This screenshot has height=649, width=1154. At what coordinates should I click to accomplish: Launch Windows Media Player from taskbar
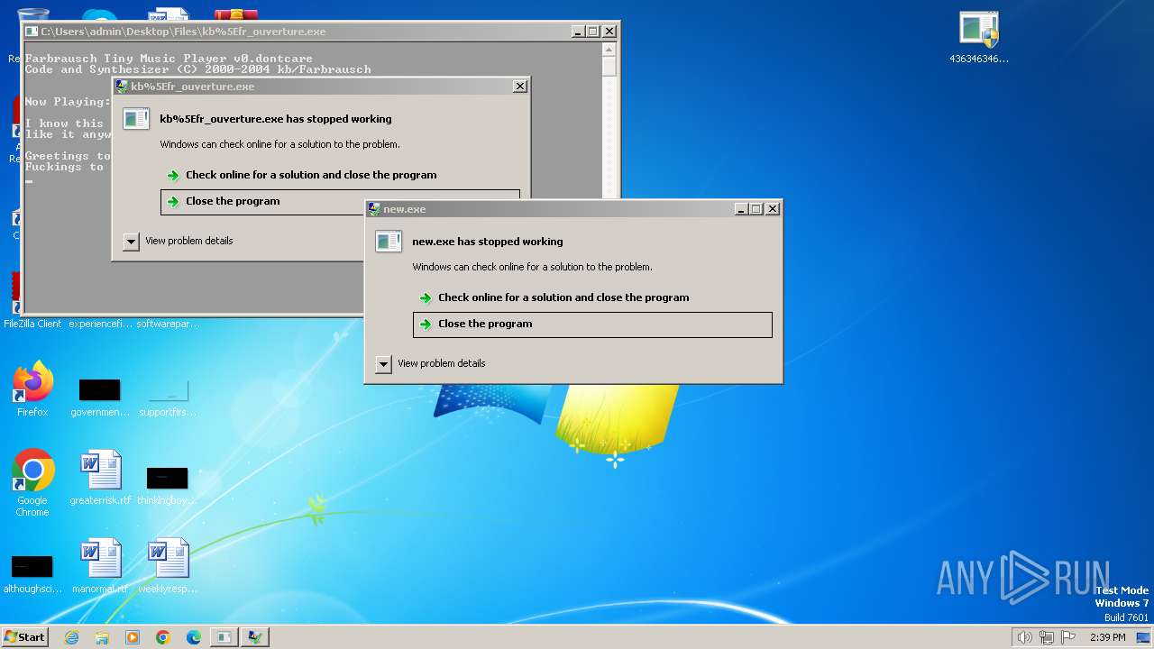[x=133, y=637]
